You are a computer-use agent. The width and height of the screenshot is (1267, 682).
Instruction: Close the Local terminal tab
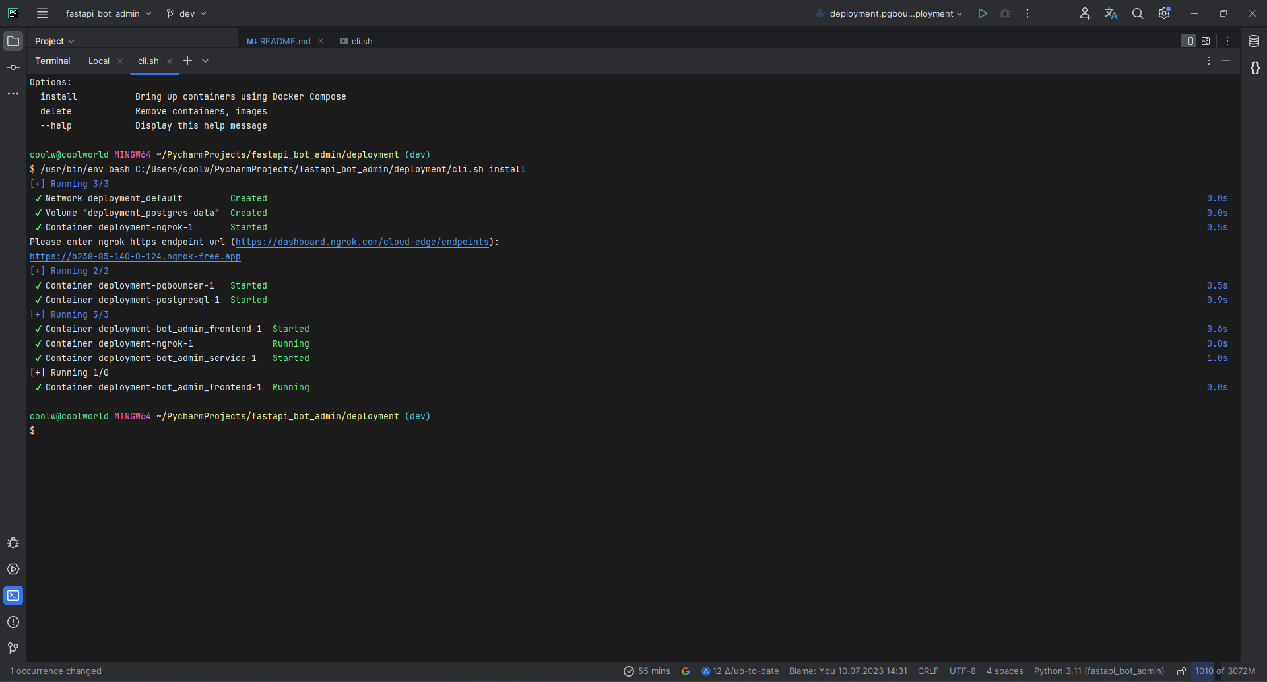click(x=120, y=61)
